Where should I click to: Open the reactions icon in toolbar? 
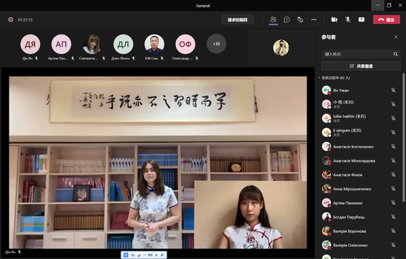300,20
